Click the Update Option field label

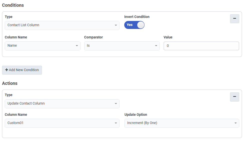click(x=136, y=115)
